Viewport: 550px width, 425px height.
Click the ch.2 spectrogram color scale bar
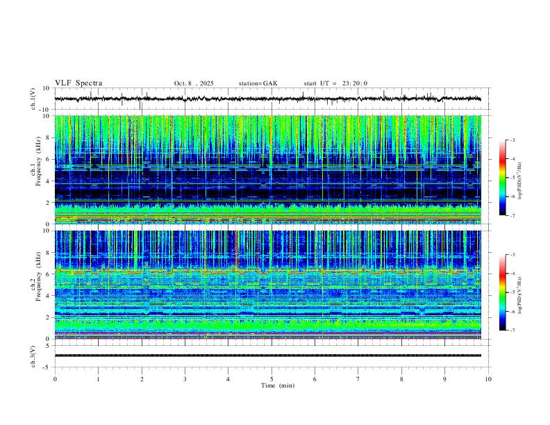click(x=503, y=292)
